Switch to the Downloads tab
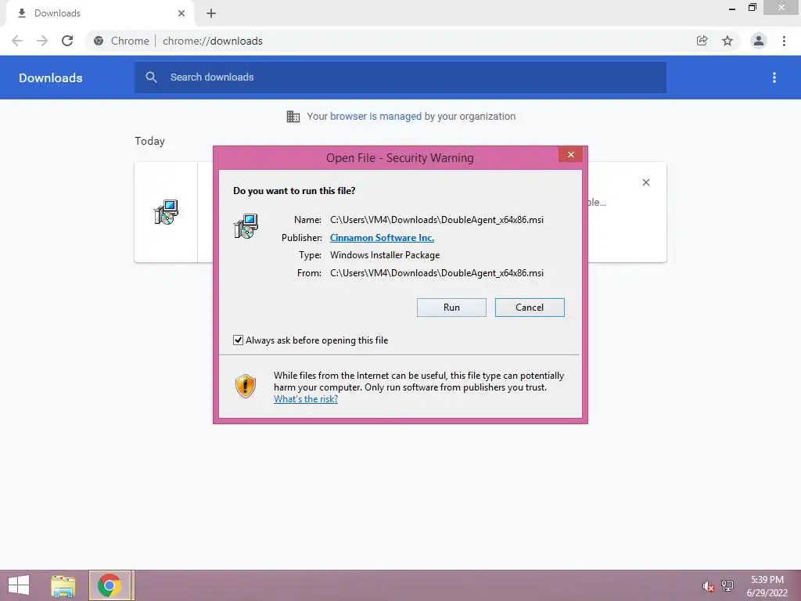Image resolution: width=801 pixels, height=601 pixels. (99, 13)
